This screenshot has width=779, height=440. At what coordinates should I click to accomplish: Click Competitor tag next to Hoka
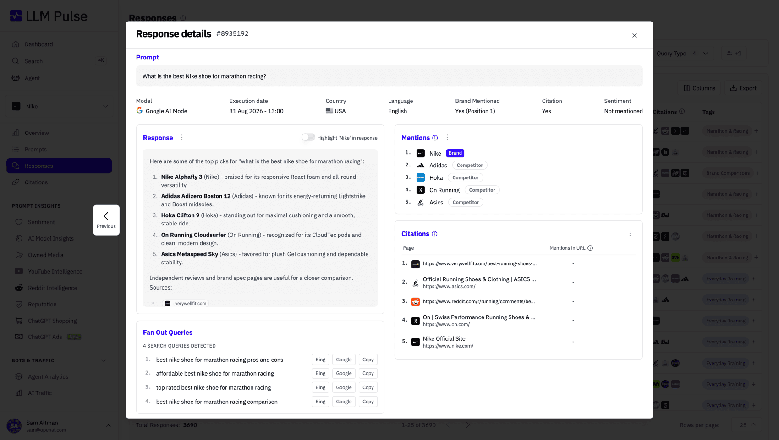pos(466,177)
